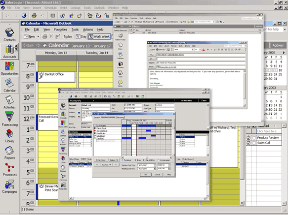Image resolution: width=288 pixels, height=215 pixels.
Task: Open Contacts in the SalesLogix sidebar
Action: (x=9, y=34)
